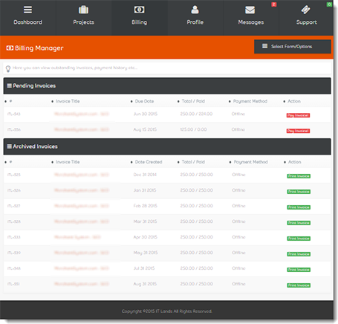The width and height of the screenshot is (338, 324).
Task: Open the Projects briefcase icon
Action: (83, 10)
